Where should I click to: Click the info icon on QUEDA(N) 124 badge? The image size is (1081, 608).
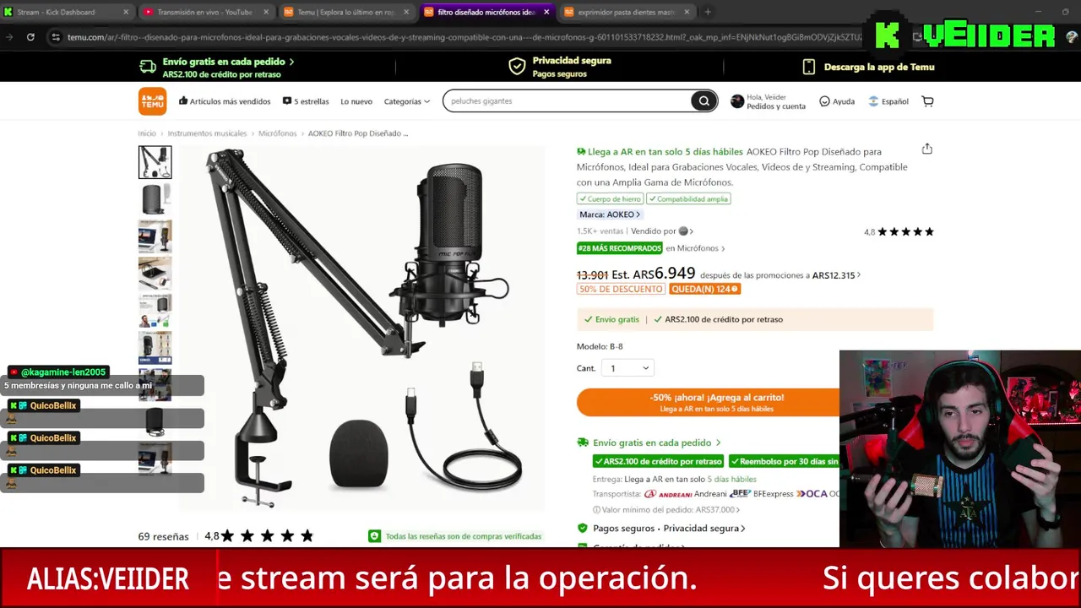click(735, 289)
